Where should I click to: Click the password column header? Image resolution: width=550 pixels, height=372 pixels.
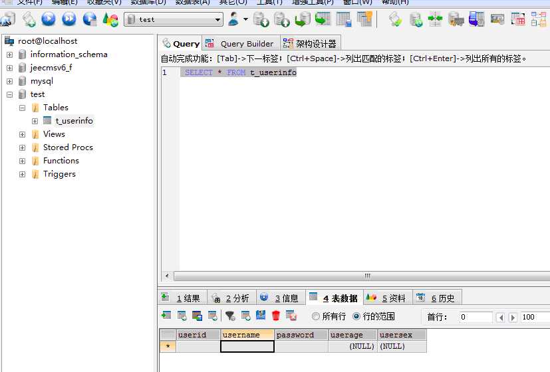click(x=301, y=335)
